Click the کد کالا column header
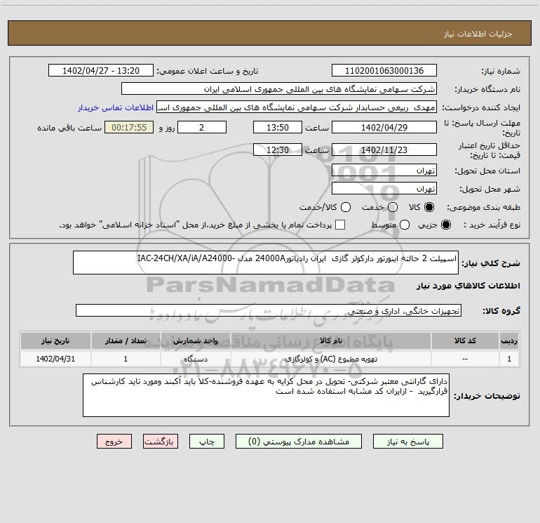The height and width of the screenshot is (523, 540). pyautogui.click(x=465, y=340)
